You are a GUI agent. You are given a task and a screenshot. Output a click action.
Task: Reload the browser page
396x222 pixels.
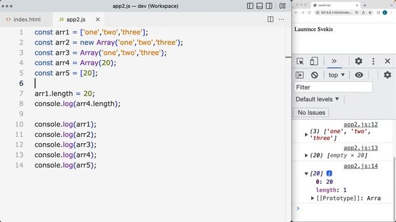[x=309, y=12]
